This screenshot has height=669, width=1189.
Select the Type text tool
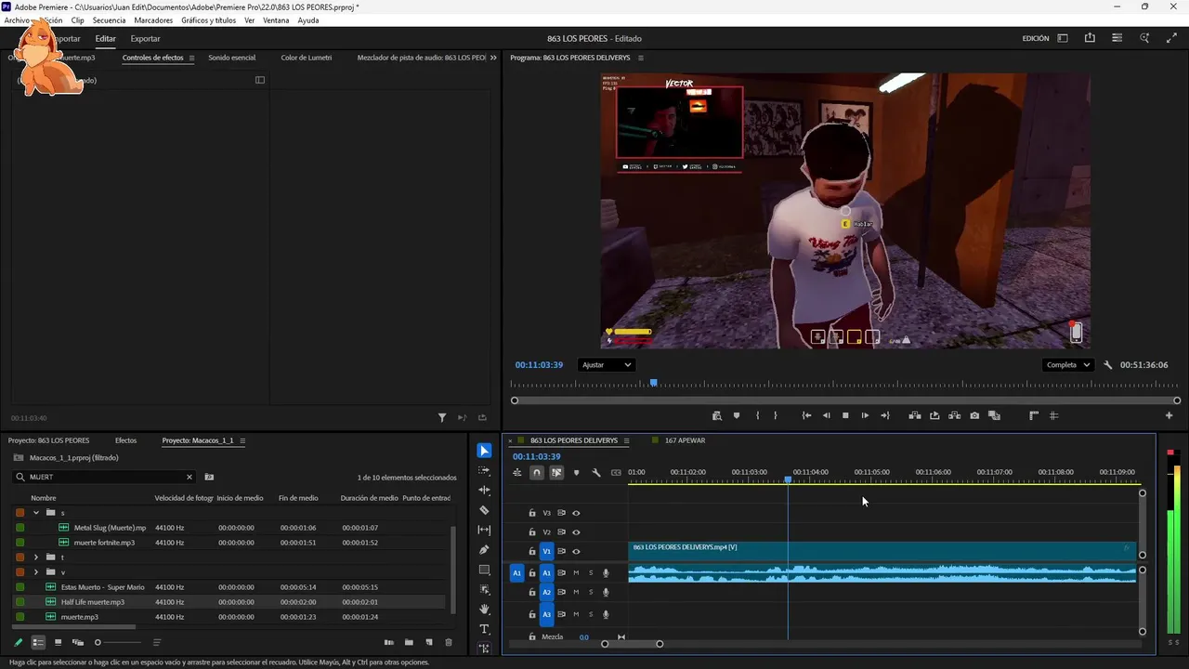point(484,629)
